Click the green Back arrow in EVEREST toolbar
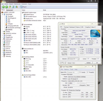 coord(3,7)
